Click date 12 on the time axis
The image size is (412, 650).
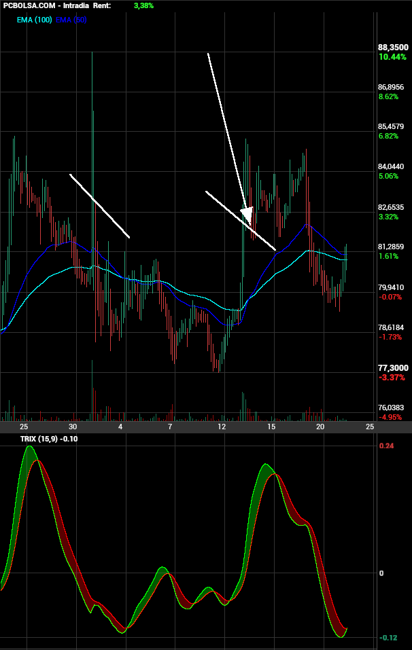pyautogui.click(x=222, y=427)
